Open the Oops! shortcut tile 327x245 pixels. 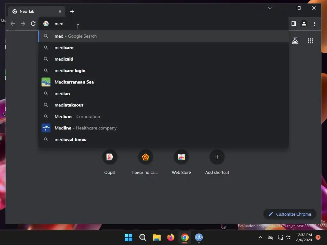(x=110, y=162)
